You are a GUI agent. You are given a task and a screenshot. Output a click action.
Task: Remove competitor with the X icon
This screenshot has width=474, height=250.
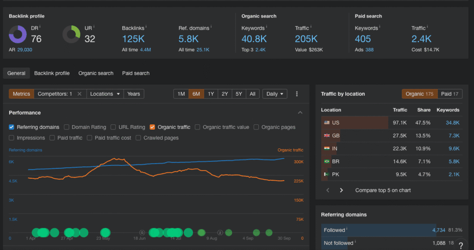click(79, 94)
